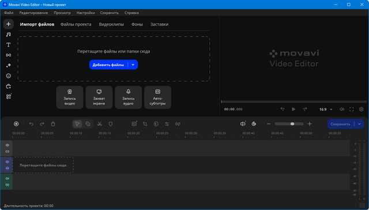Image resolution: width=369 pixels, height=210 pixels.
Task: Click the 00:00:10 timeline ruler mark
Action: tap(76, 133)
